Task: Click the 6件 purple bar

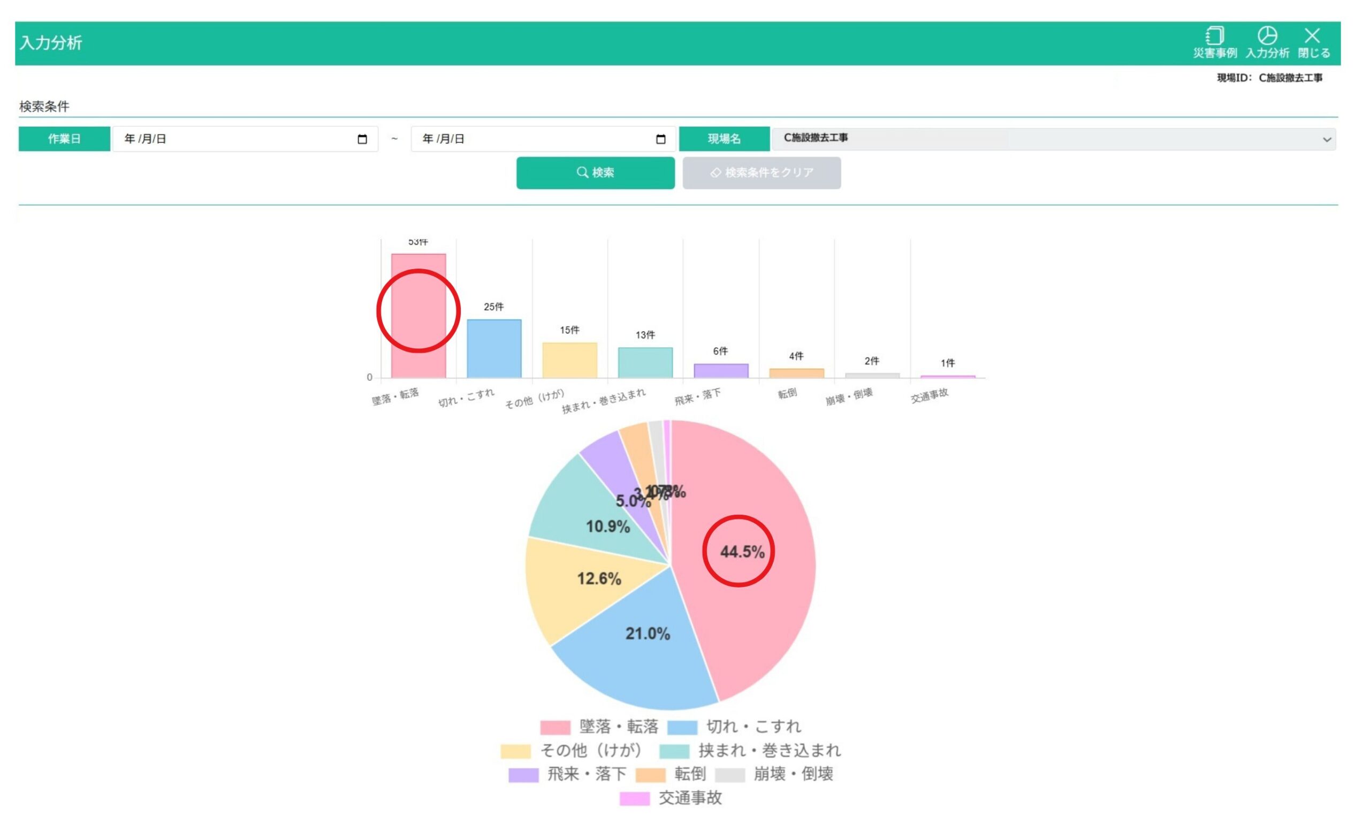Action: click(x=721, y=371)
